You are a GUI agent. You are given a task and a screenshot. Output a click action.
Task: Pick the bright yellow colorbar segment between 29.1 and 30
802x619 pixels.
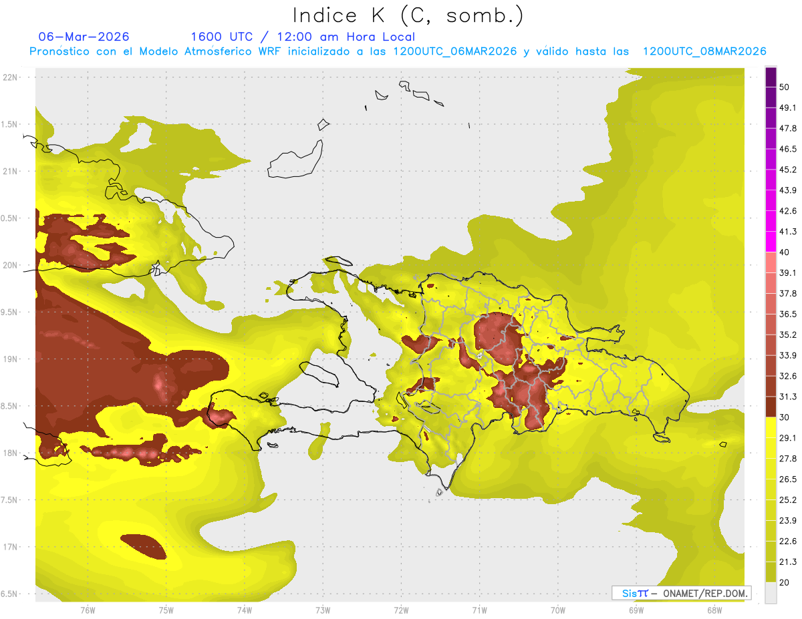771,427
